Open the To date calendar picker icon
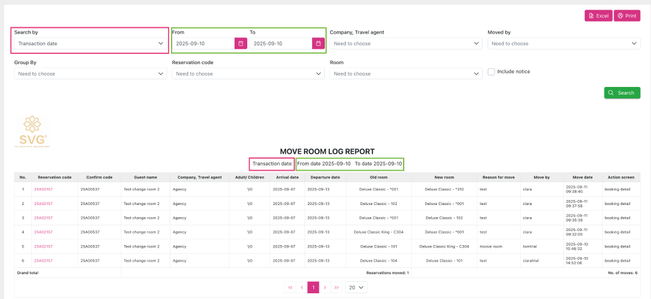The height and width of the screenshot is (299, 651). [319, 43]
